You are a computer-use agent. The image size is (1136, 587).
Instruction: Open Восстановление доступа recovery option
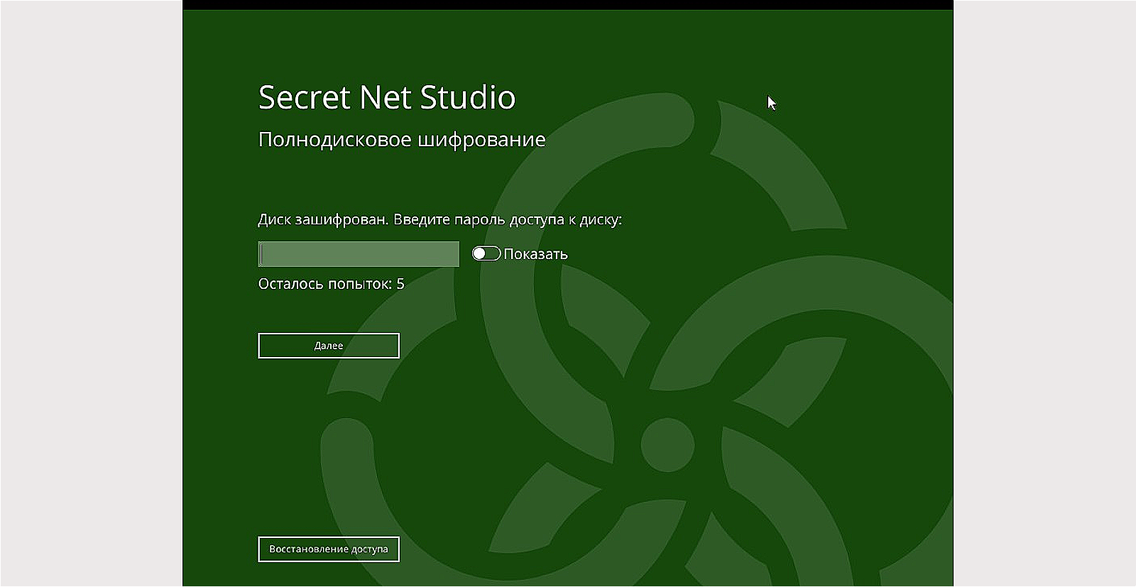(329, 549)
